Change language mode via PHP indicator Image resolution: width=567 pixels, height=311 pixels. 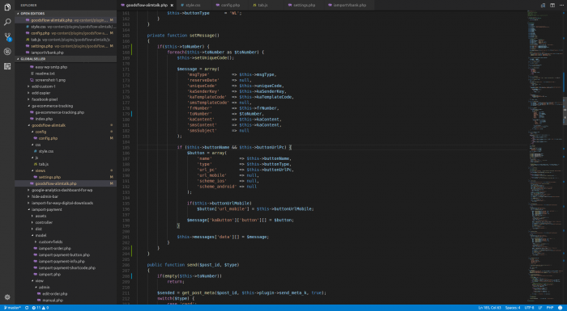tap(550, 308)
